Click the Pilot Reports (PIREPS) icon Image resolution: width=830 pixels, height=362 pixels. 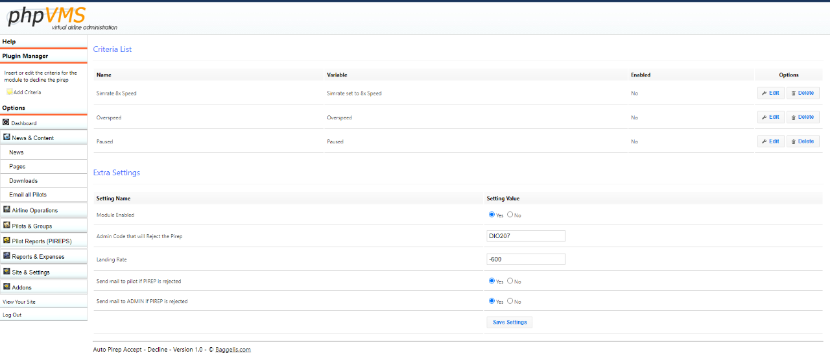click(x=6, y=241)
